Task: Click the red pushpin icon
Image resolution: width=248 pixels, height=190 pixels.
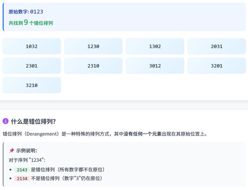Action: [x=12, y=150]
